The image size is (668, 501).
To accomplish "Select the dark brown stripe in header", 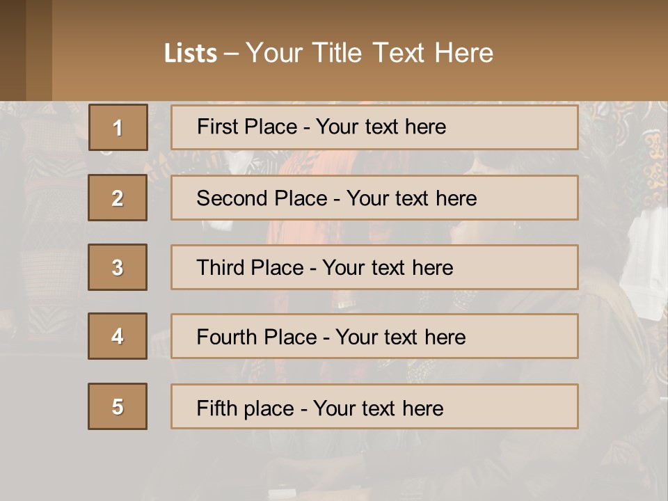I will (13, 50).
